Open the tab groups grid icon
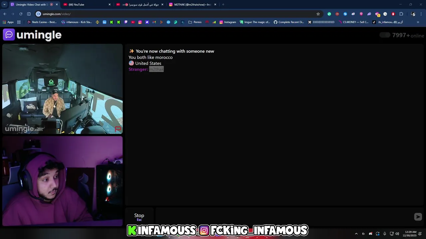 (x=19, y=22)
